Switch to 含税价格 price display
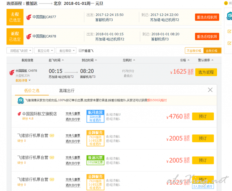Screen dimensions: 232x191 (x=212, y=51)
